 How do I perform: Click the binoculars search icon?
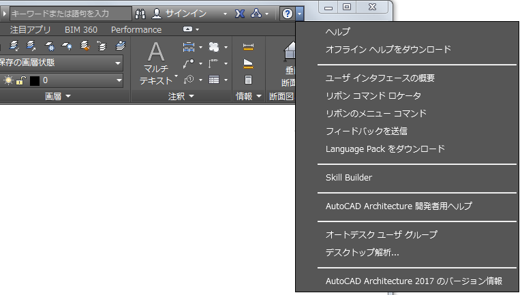tap(140, 14)
